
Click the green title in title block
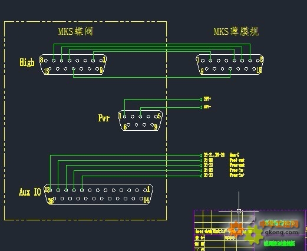[x=279, y=243]
